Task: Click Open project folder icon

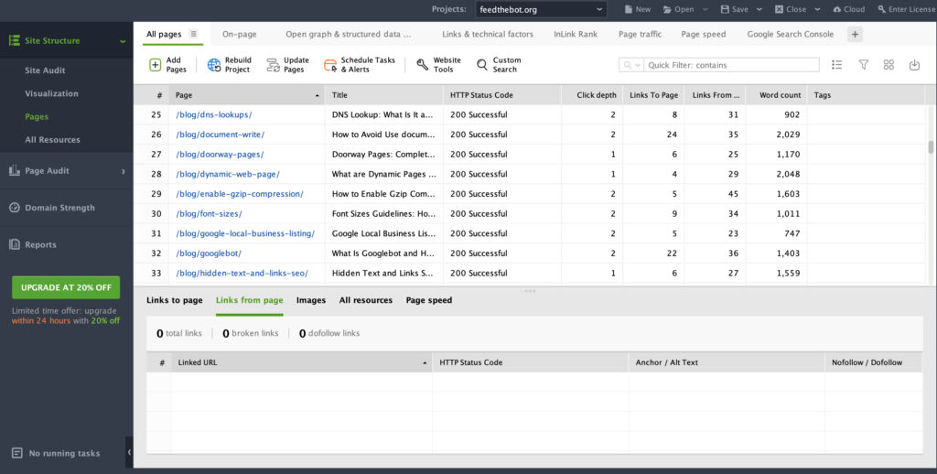Action: 667,9
